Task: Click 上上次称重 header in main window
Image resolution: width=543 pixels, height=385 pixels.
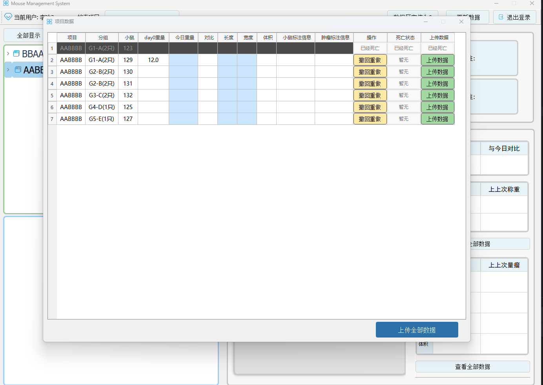Action: [504, 189]
